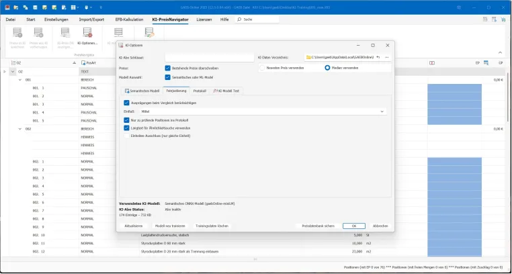Toggle Semantisches oder ML-Model checkbox
Viewport: 512px width, 274px height.
pos(167,77)
